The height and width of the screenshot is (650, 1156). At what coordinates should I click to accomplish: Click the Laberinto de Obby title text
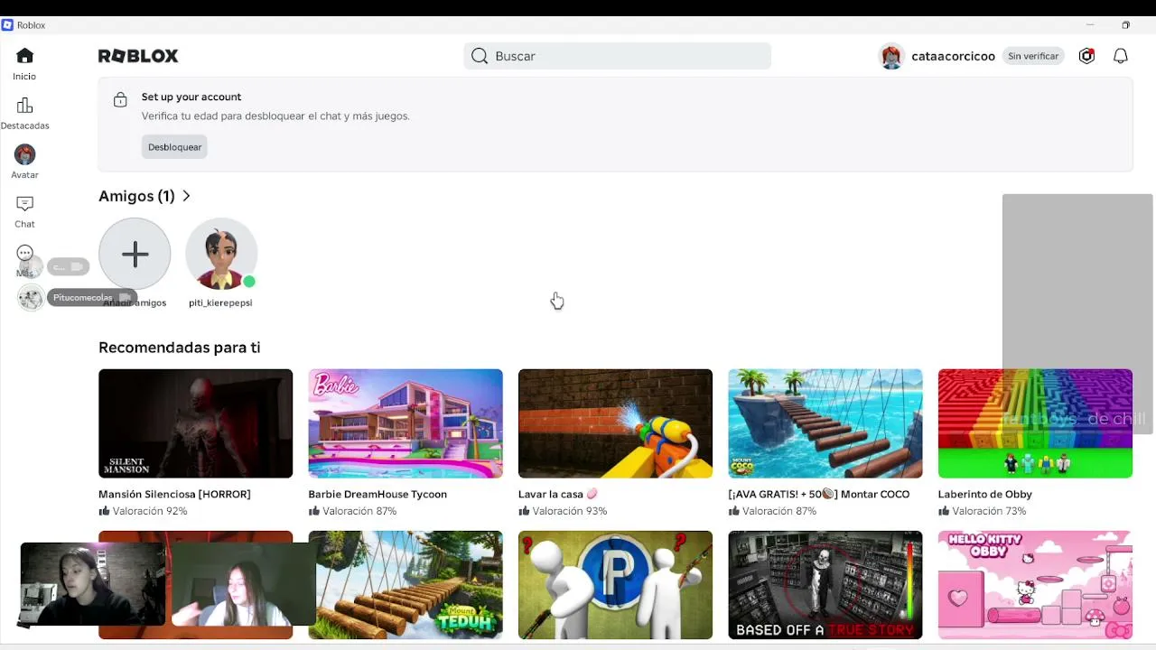[985, 495]
